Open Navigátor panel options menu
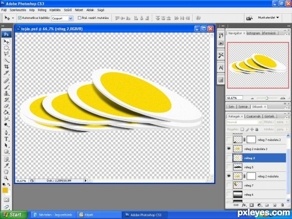The width and height of the screenshot is (292, 219). point(288,34)
